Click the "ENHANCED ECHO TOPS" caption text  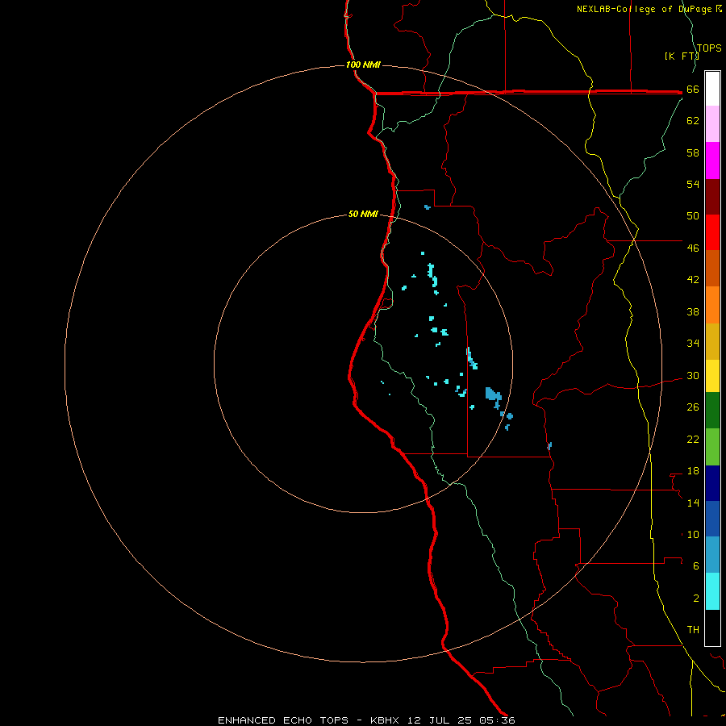(283, 720)
